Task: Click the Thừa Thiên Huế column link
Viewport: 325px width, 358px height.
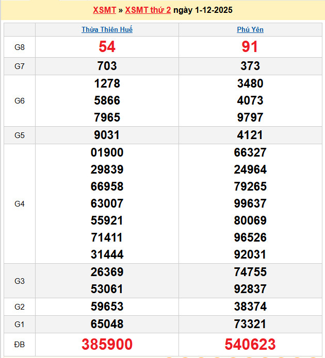Action: (x=107, y=30)
